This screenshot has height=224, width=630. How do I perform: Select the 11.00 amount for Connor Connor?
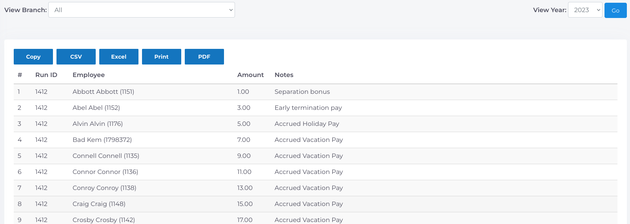point(244,172)
